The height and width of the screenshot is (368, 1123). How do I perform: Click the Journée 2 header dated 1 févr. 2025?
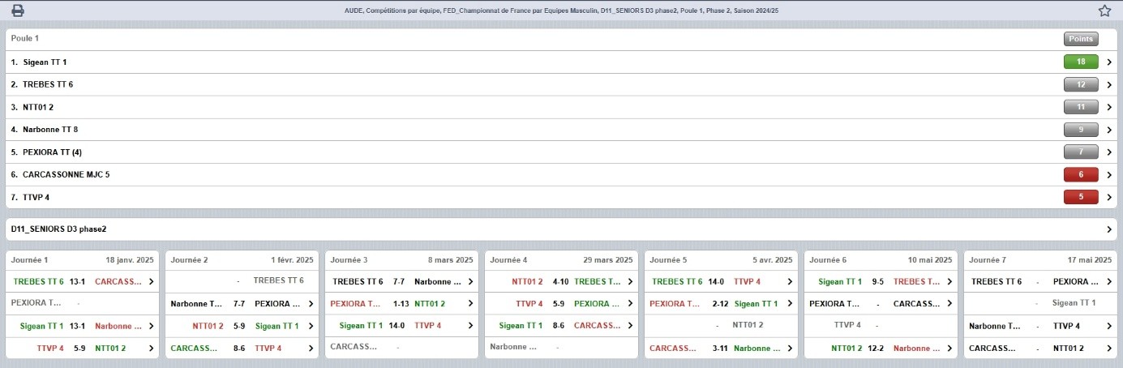(x=242, y=260)
